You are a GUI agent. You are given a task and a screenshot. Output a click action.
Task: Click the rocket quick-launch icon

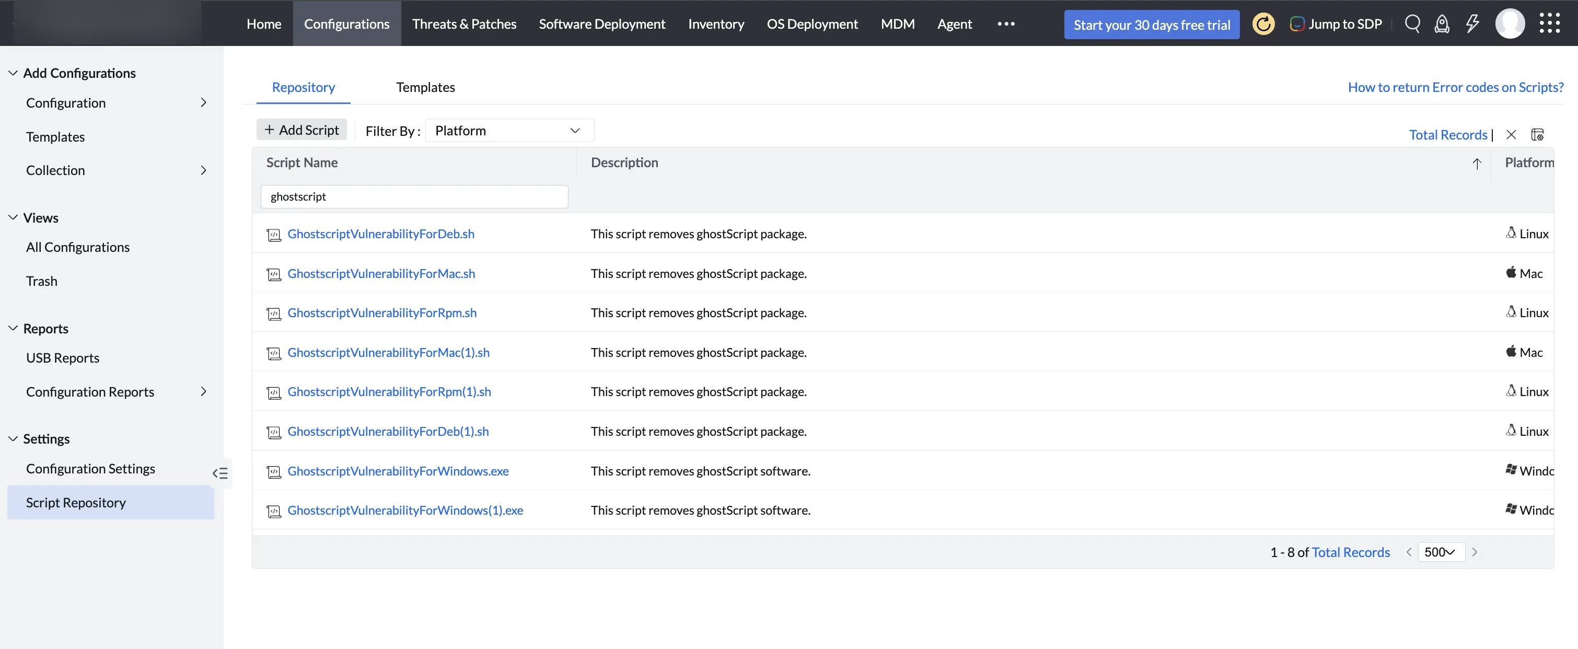pyautogui.click(x=1442, y=24)
